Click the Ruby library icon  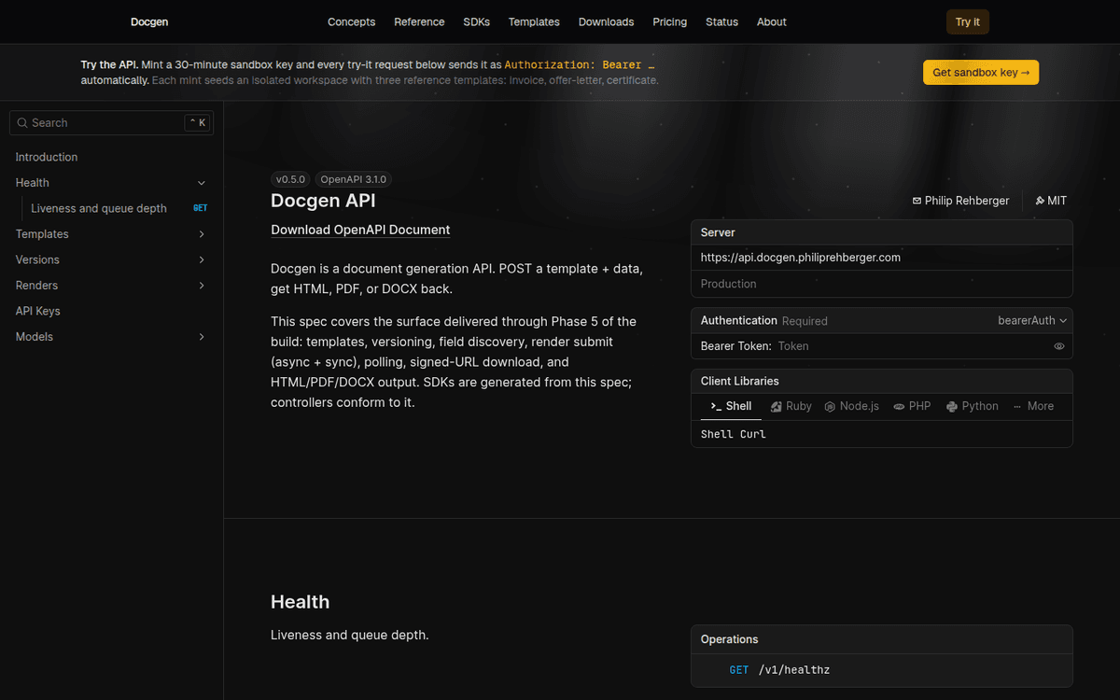[776, 406]
